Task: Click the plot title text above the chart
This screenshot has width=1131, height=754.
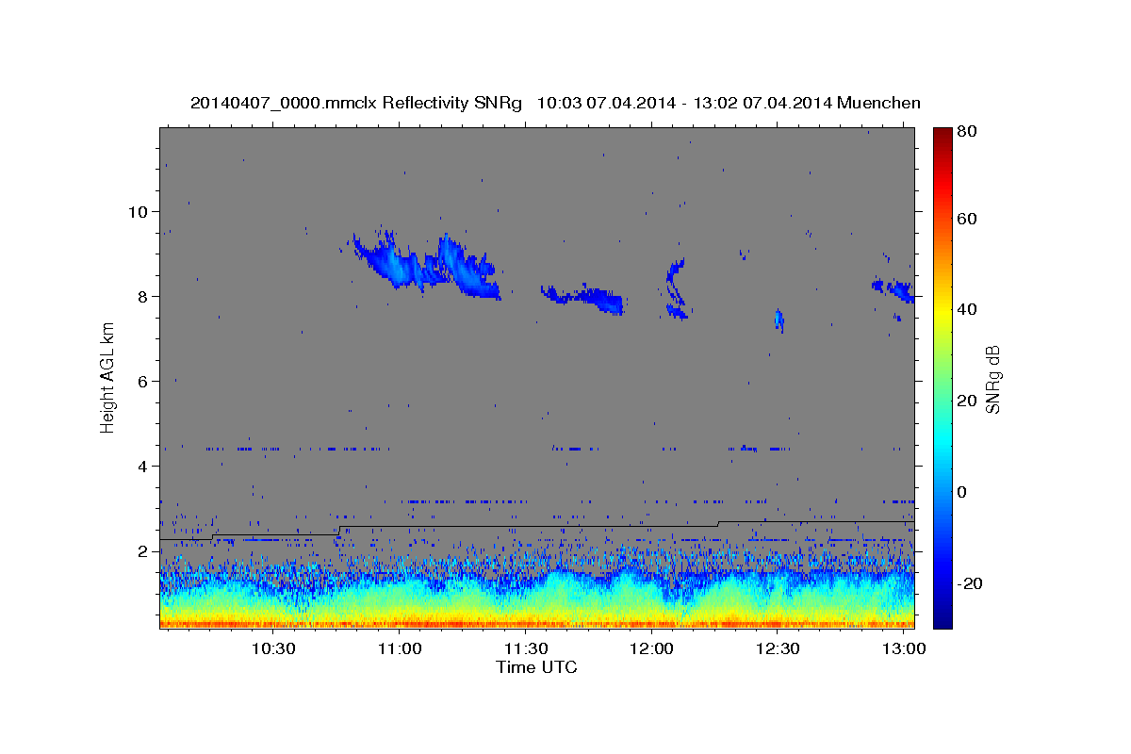Action: pos(555,103)
